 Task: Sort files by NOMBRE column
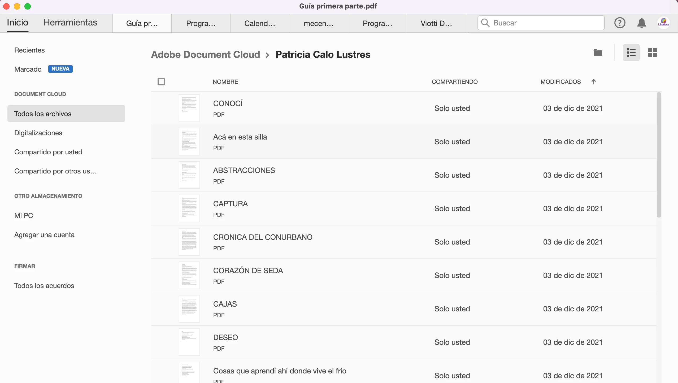pos(225,82)
